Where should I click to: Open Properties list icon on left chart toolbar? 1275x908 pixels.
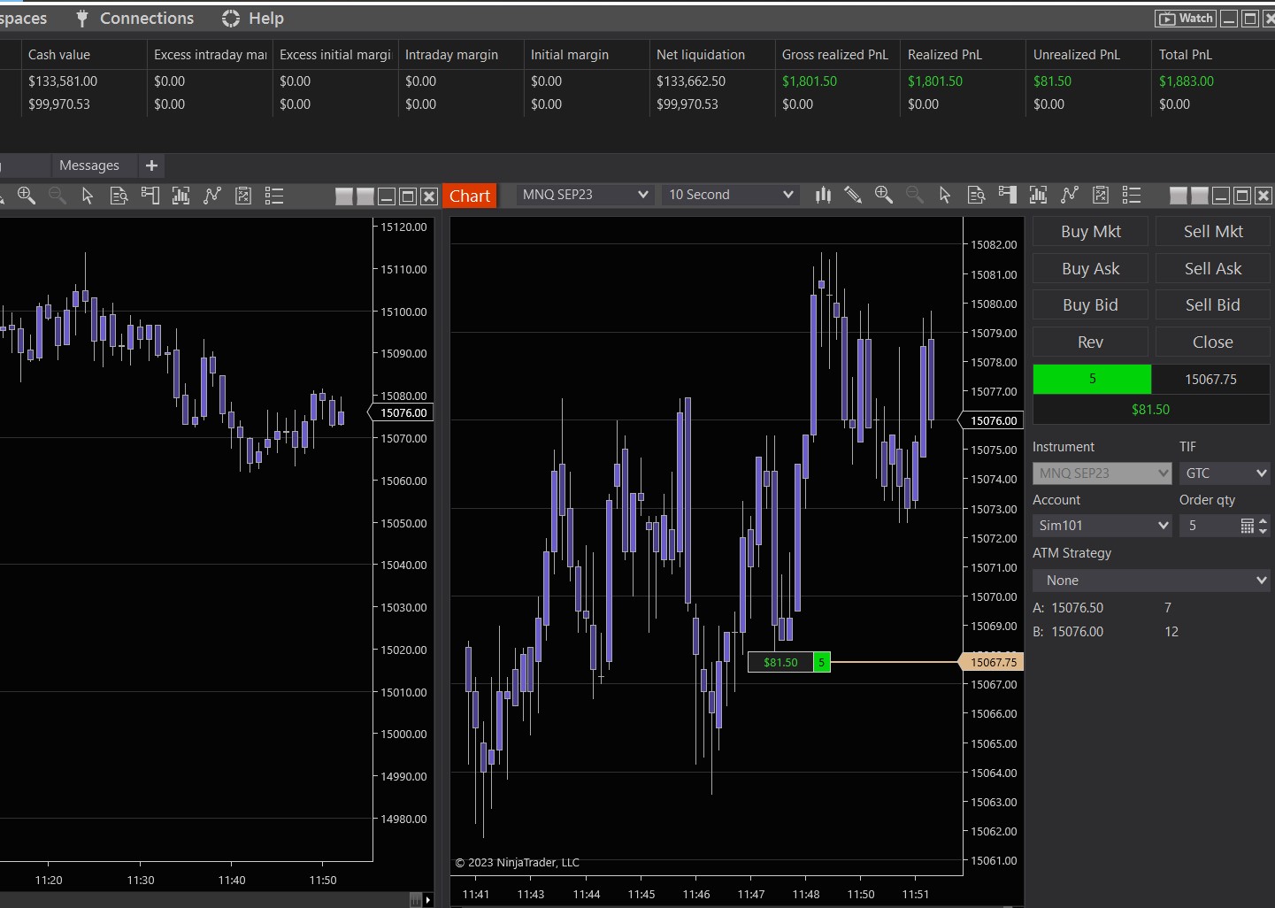point(274,196)
